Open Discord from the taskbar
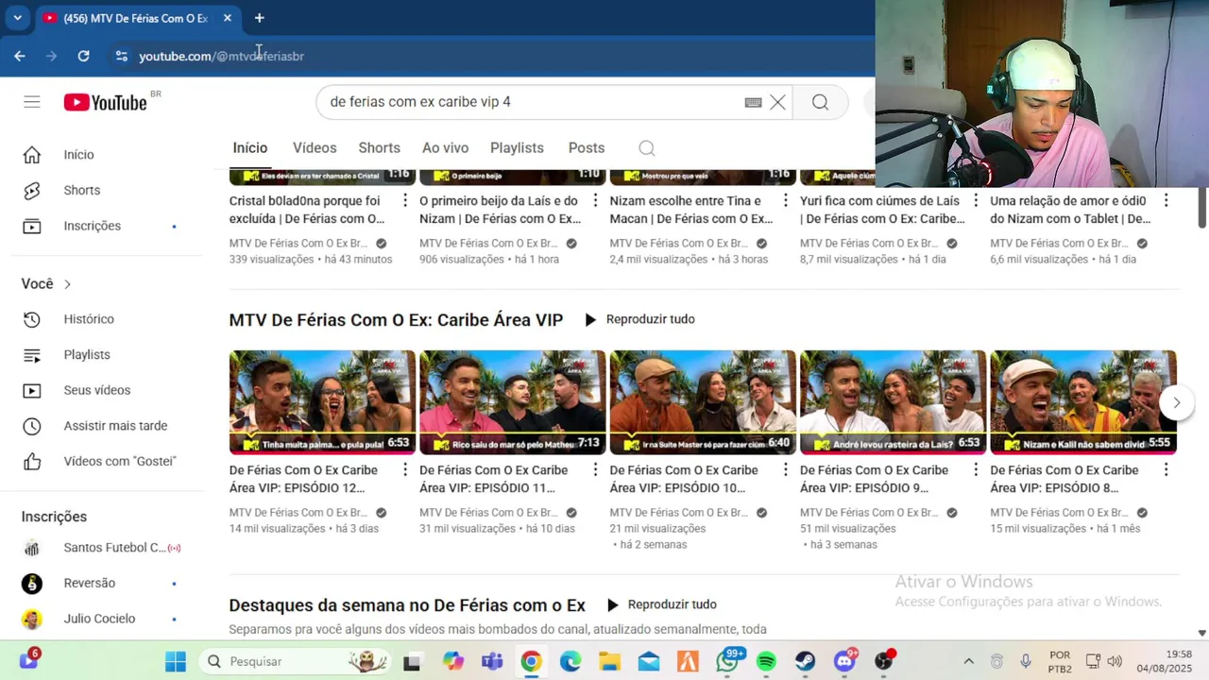This screenshot has width=1209, height=680. click(x=844, y=661)
